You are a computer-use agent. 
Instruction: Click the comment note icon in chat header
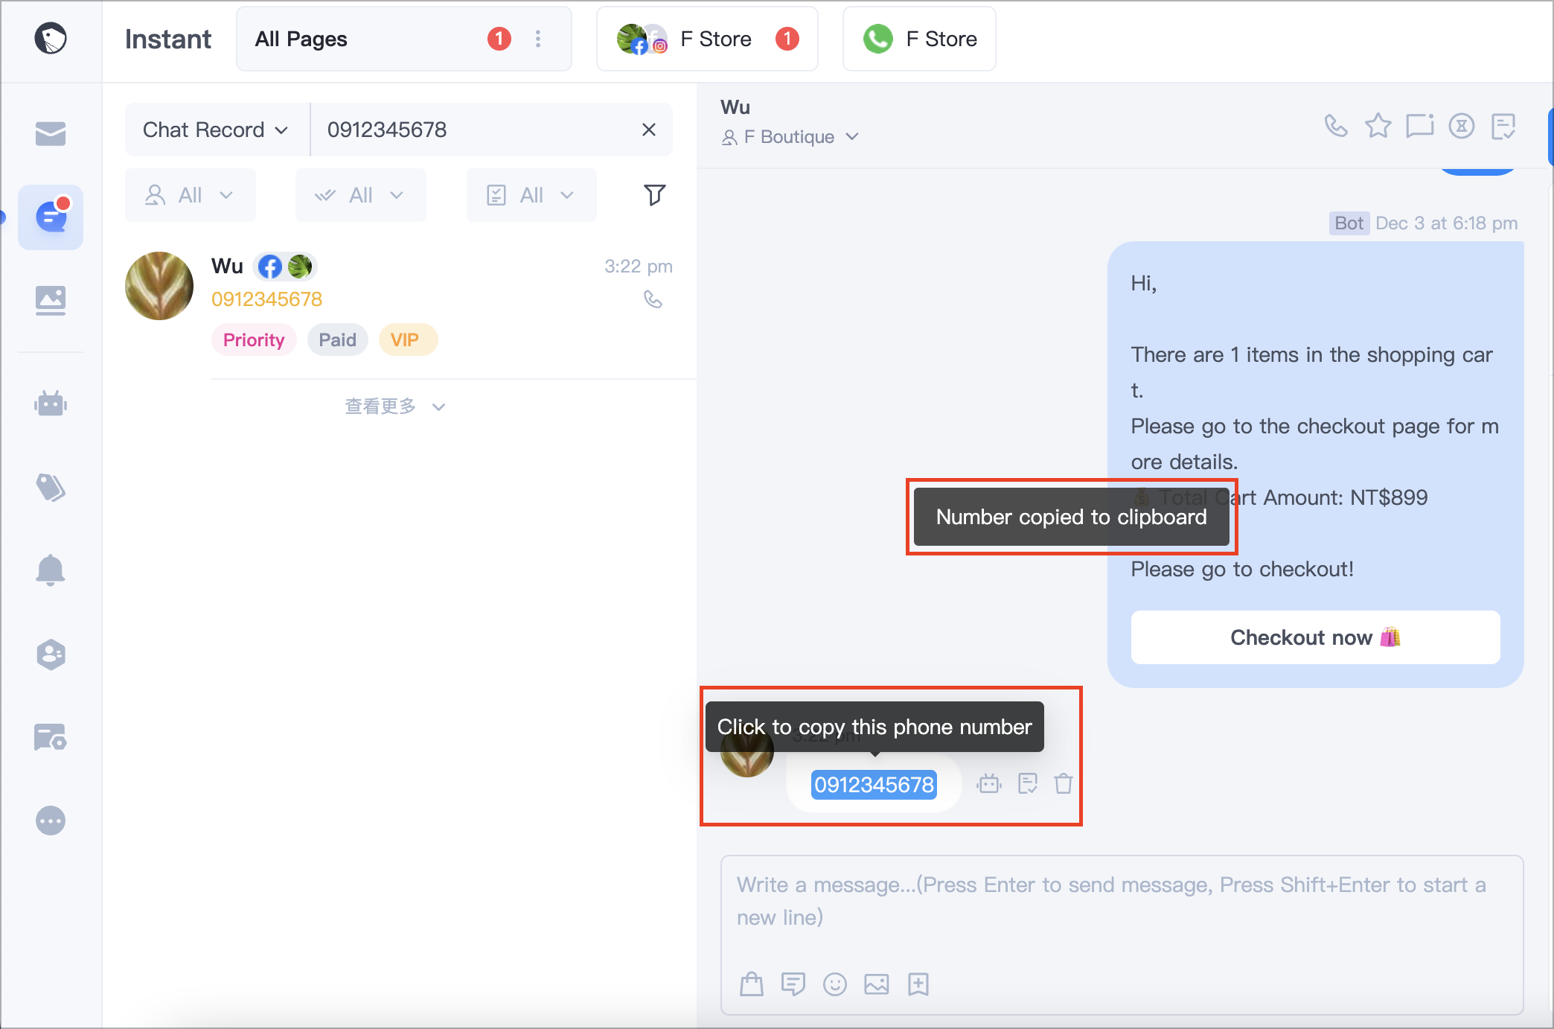tap(1419, 126)
